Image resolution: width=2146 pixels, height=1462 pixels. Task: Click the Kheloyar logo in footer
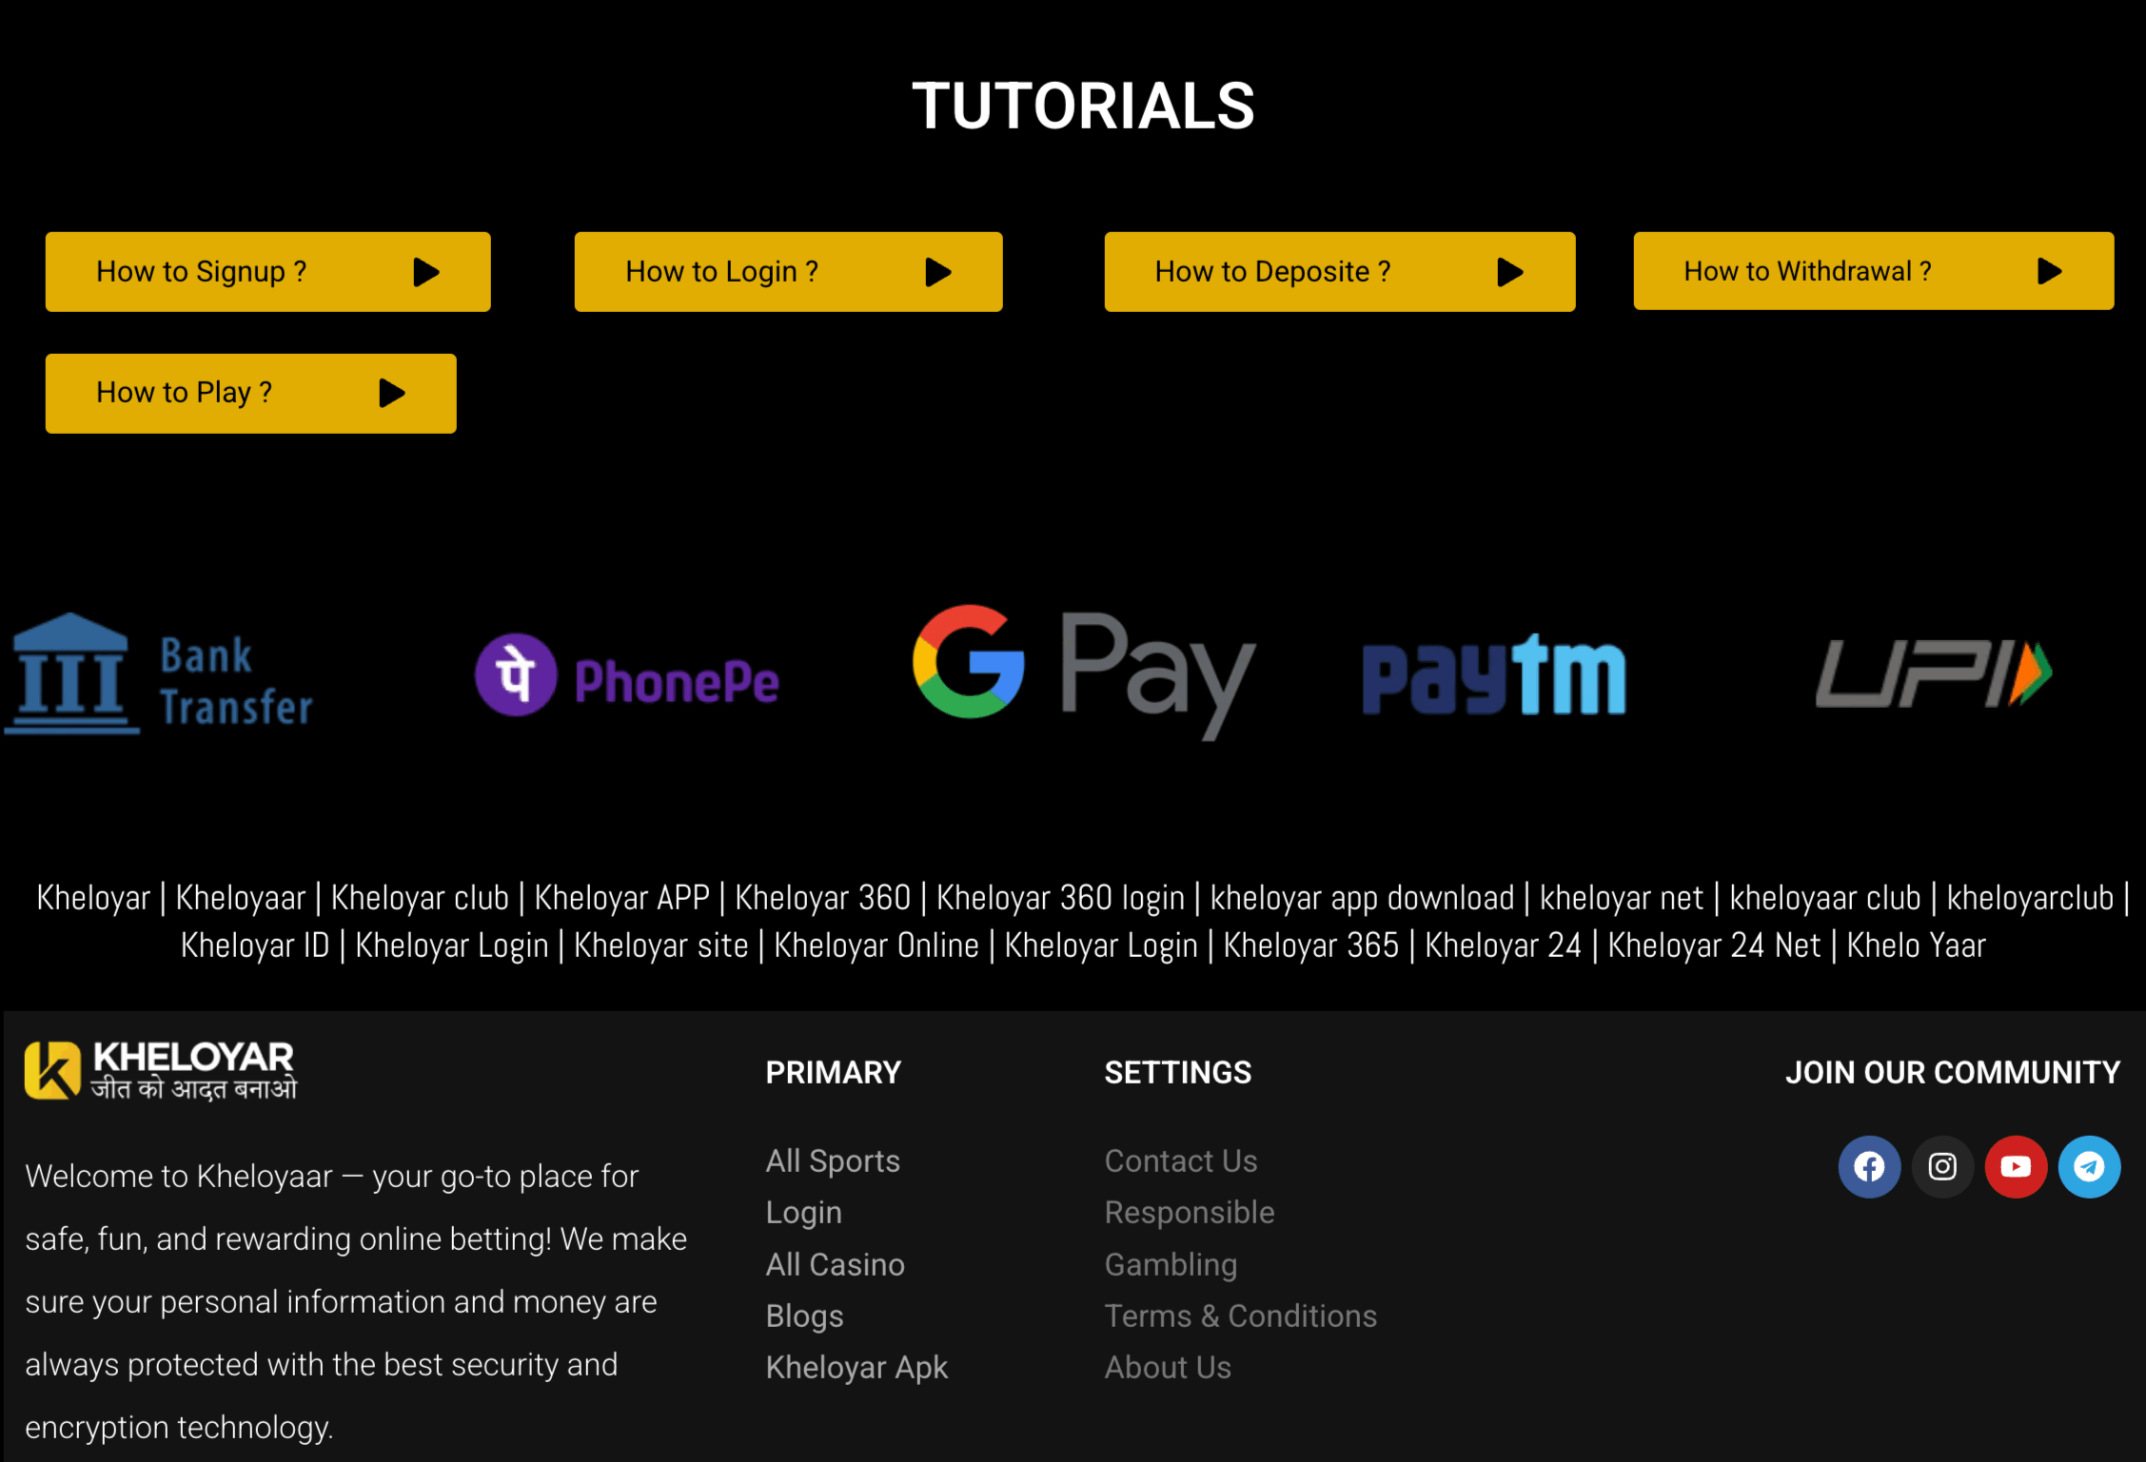160,1070
